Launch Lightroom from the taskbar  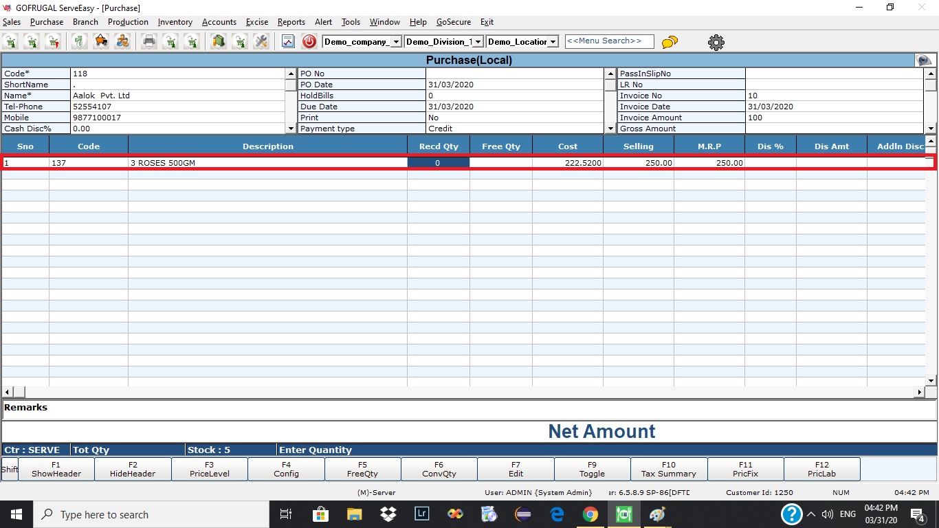tap(421, 514)
